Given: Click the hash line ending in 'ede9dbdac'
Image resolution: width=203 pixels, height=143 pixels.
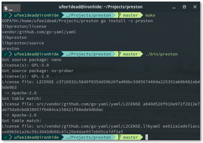Looking at the screenshot, I should pyautogui.click(x=53, y=110).
